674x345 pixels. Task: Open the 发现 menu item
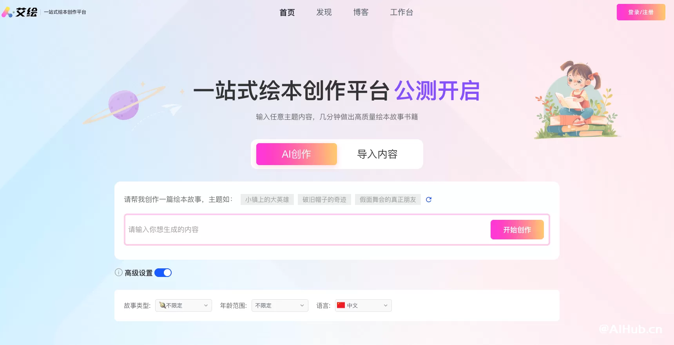pos(324,12)
